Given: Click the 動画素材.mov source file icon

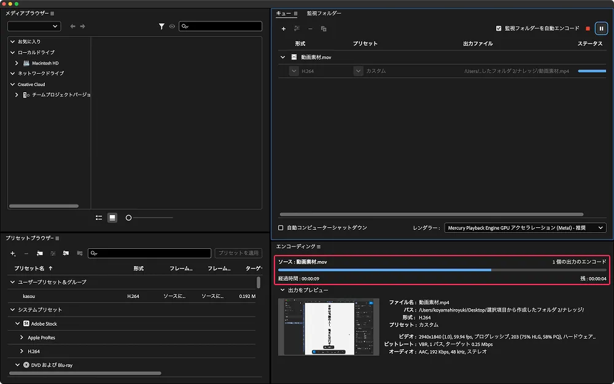Looking at the screenshot, I should click(293, 57).
